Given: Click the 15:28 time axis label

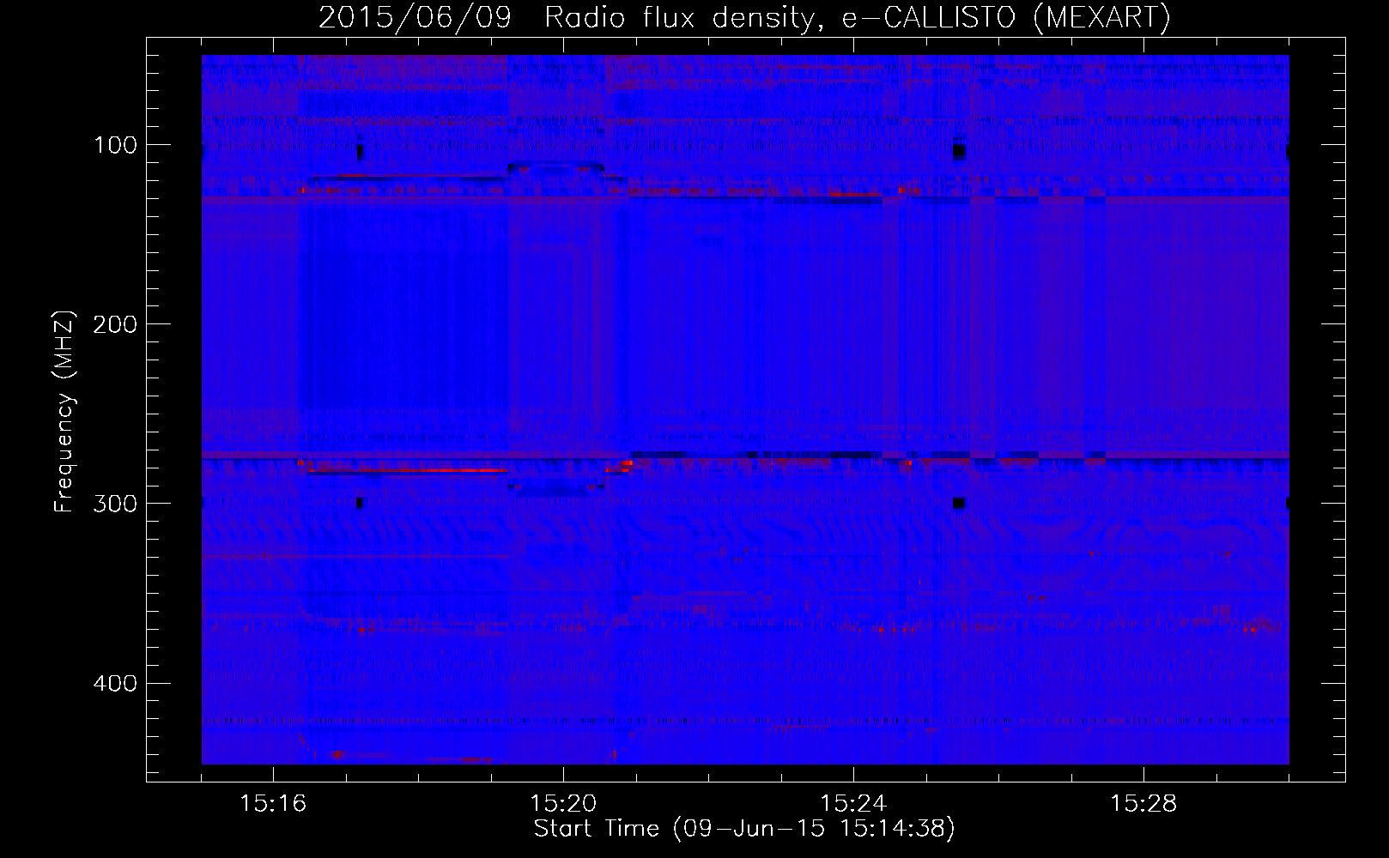Looking at the screenshot, I should pos(1143,803).
